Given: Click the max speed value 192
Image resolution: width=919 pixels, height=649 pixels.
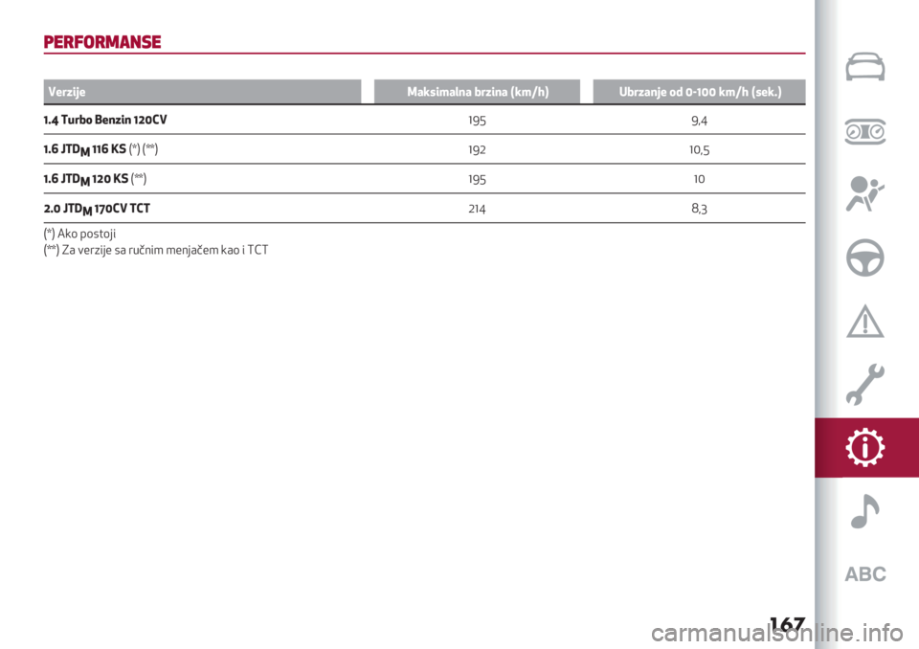Looking at the screenshot, I should tap(477, 149).
